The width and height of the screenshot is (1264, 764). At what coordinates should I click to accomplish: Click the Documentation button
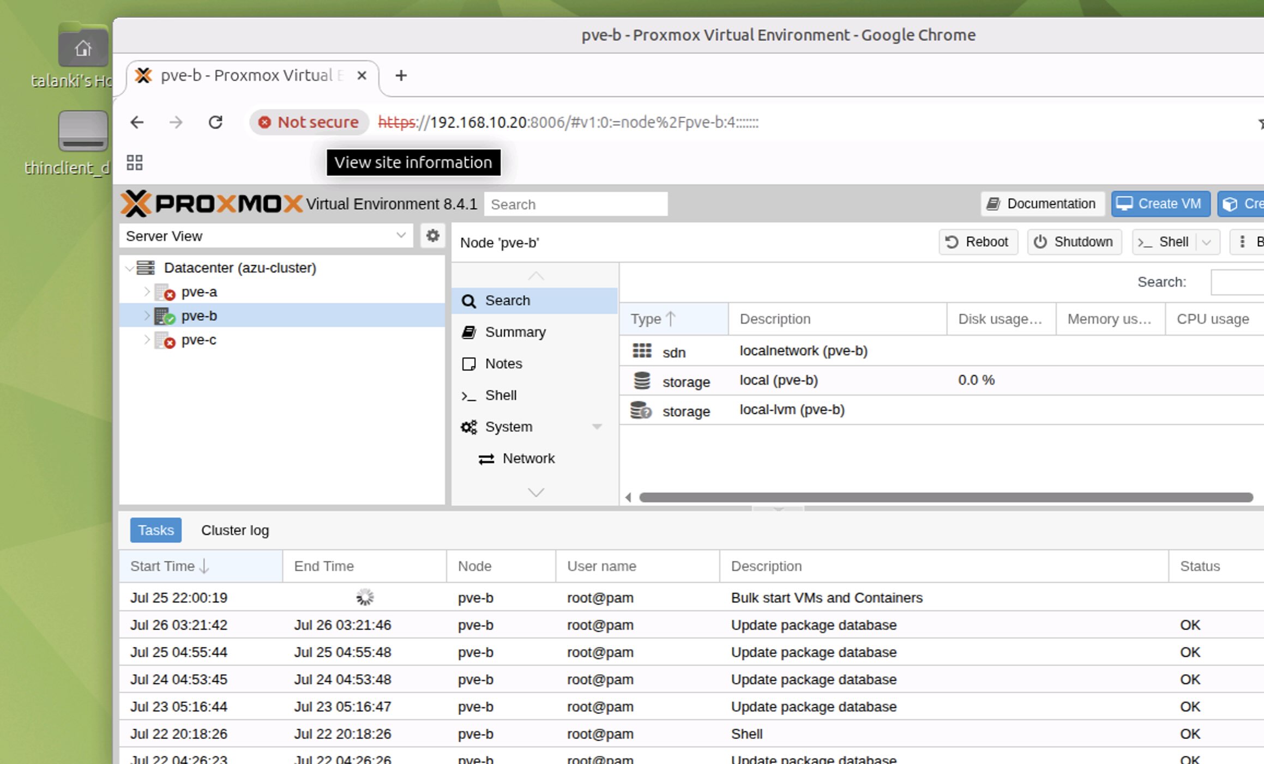(1043, 204)
